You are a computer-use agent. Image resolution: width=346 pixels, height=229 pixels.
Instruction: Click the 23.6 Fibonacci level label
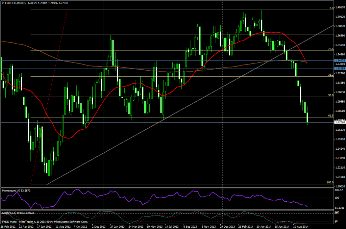[x=331, y=49]
